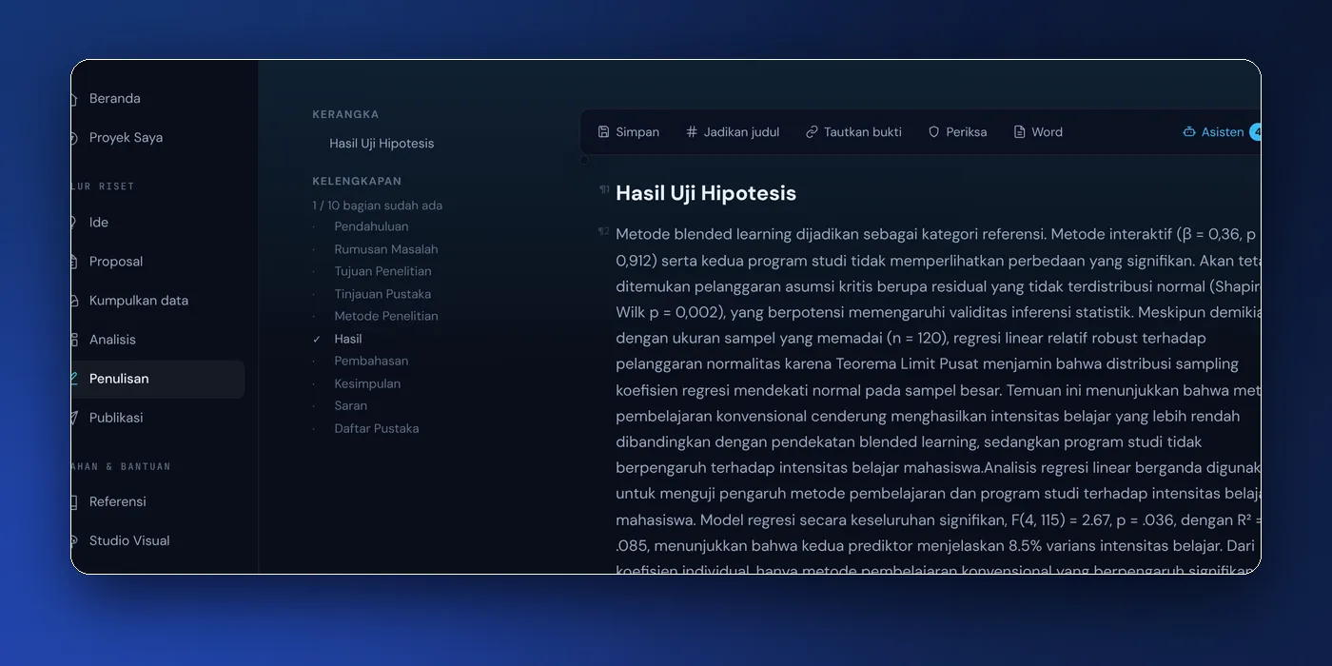The image size is (1332, 666).
Task: Click the checked Hasil completeness item
Action: coord(348,339)
